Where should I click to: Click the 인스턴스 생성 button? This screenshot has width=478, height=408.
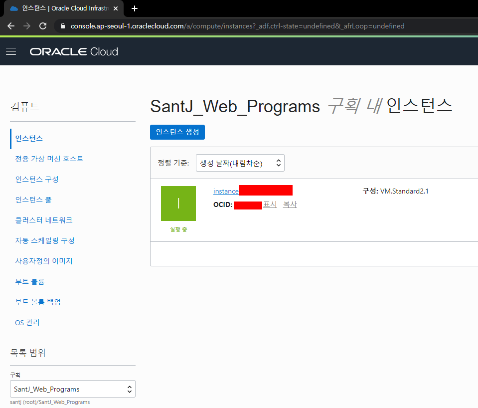[177, 132]
